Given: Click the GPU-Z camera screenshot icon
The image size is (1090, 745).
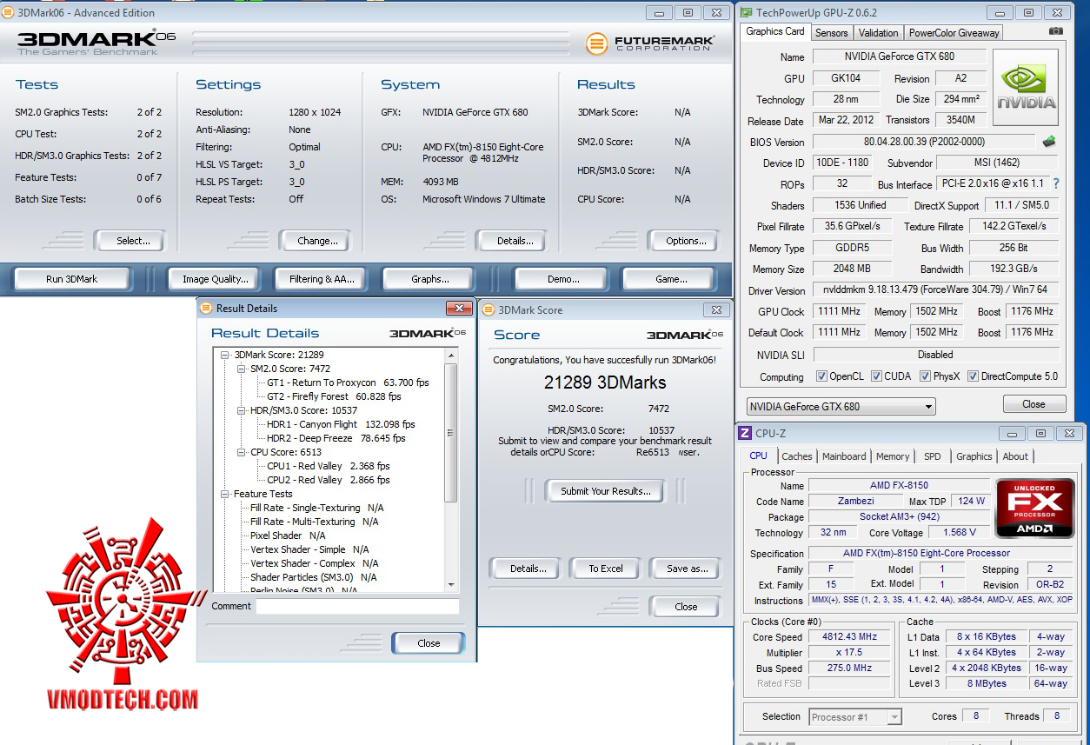Looking at the screenshot, I should [1056, 31].
